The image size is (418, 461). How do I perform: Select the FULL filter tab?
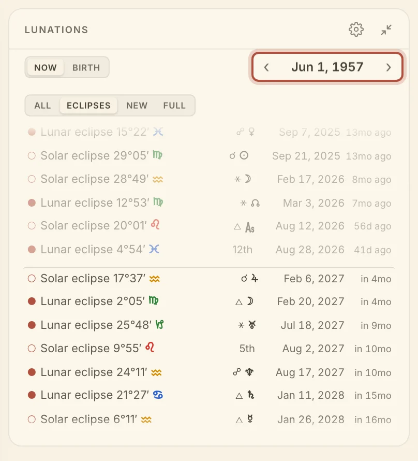click(x=174, y=106)
